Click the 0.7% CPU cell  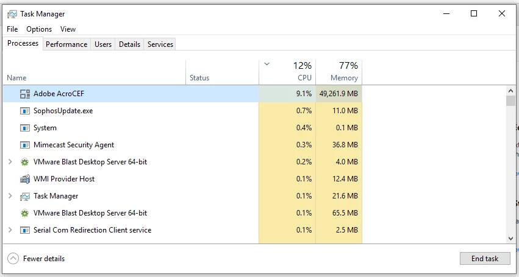tap(287, 111)
